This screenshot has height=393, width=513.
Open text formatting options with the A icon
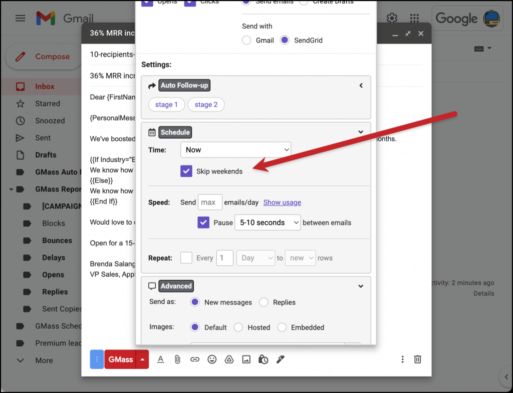(x=160, y=359)
